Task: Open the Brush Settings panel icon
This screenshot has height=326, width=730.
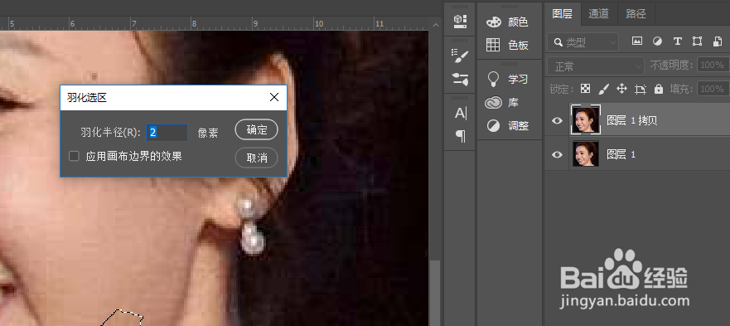Action: (460, 79)
